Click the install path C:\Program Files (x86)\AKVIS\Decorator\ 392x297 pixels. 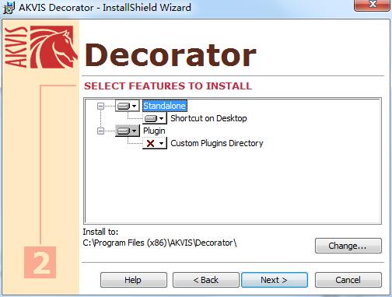click(x=159, y=243)
